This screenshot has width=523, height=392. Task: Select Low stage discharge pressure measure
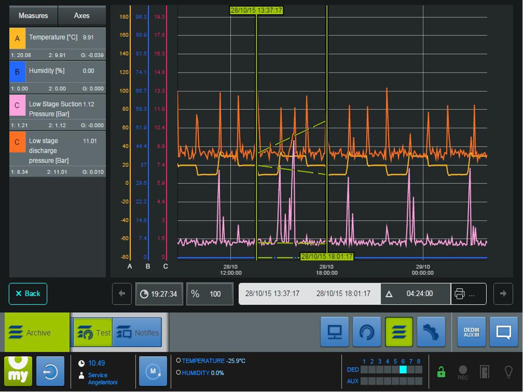pyautogui.click(x=57, y=154)
